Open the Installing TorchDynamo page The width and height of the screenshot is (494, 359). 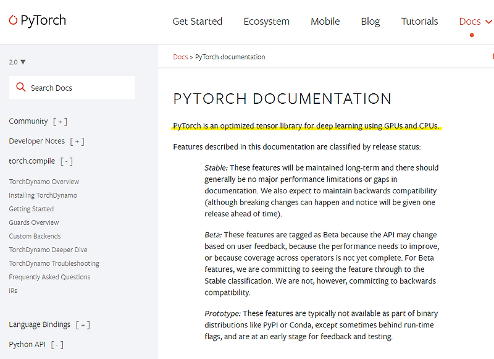[43, 195]
